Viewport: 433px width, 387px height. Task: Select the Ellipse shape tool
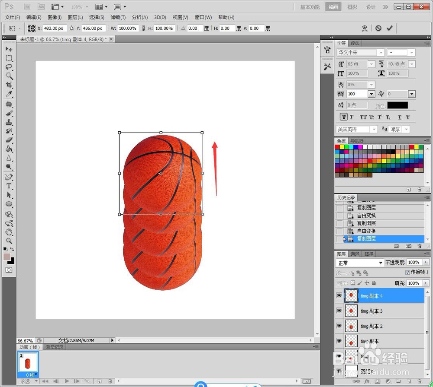pos(9,204)
